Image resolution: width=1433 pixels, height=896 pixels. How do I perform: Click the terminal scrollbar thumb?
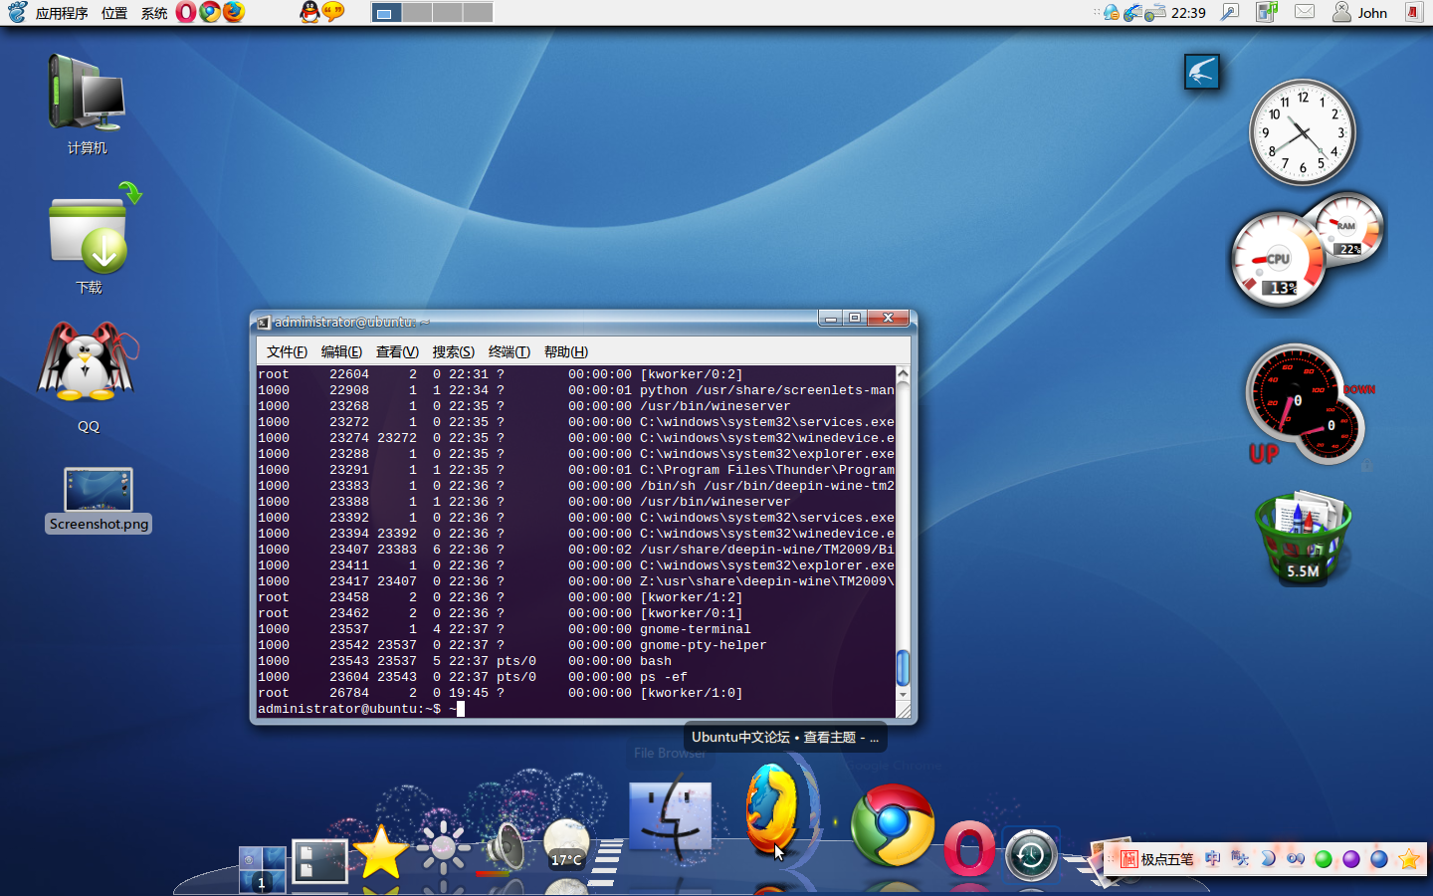(903, 668)
